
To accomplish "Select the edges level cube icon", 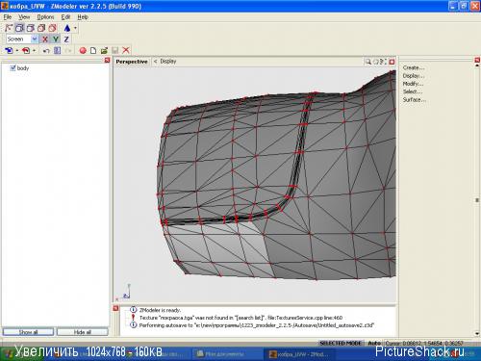I will pyautogui.click(x=19, y=28).
